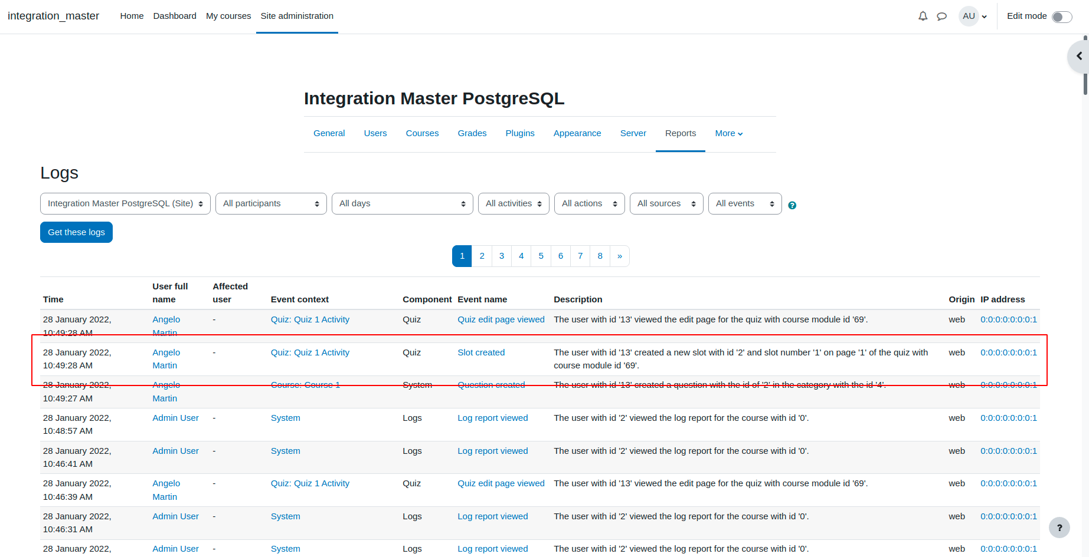This screenshot has width=1089, height=557.
Task: Go to pagination page 8
Action: pyautogui.click(x=600, y=256)
